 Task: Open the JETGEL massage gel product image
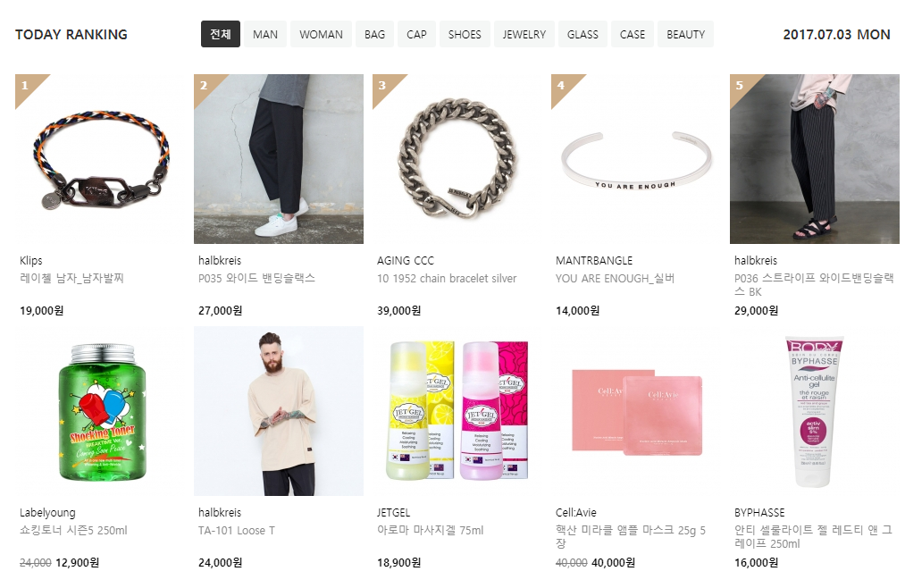457,411
